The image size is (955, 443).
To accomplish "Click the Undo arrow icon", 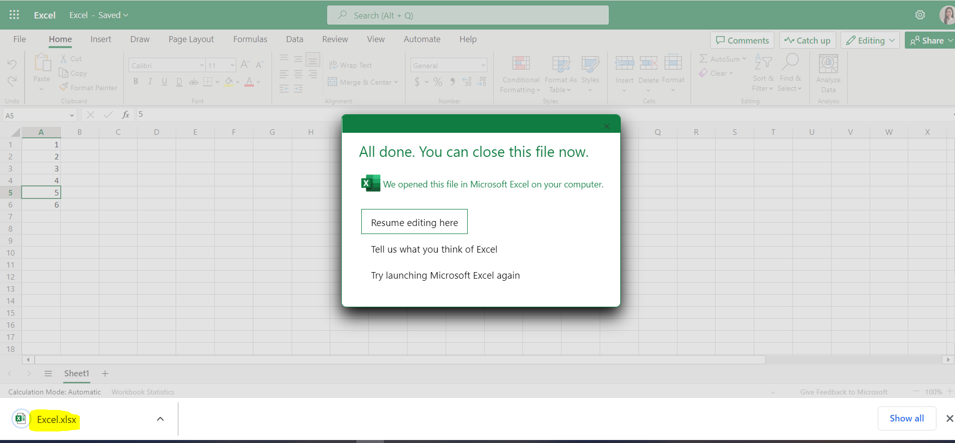I will 12,64.
